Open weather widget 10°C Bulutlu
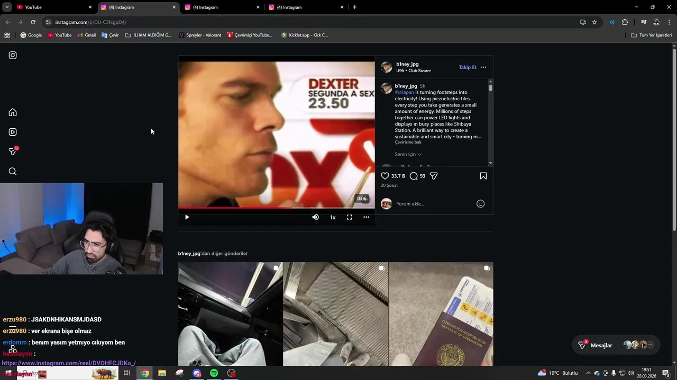 (x=558, y=373)
